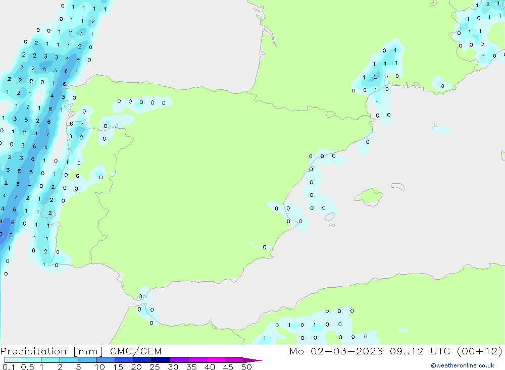505x370 pixels.
Task: Pick the 0.5–1 mm legend swatch
Action: tap(32, 360)
